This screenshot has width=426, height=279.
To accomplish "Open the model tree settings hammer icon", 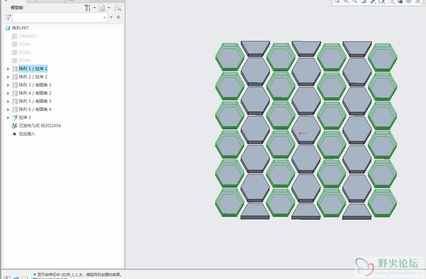I will 87,7.
